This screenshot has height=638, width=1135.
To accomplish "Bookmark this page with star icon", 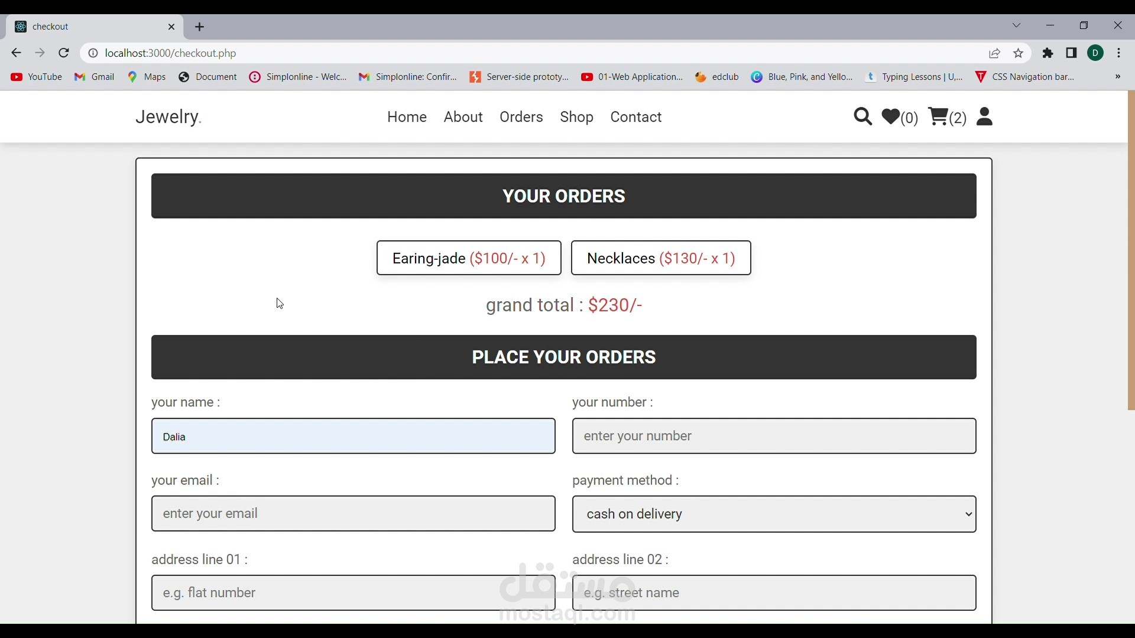I will [1019, 53].
